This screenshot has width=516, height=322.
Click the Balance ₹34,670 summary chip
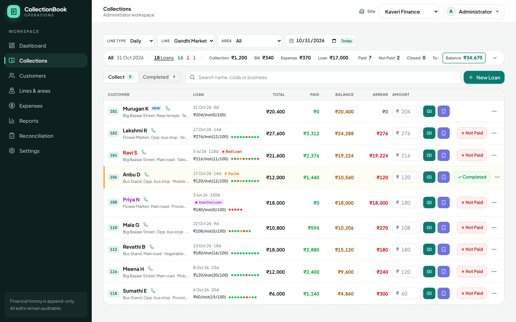464,58
